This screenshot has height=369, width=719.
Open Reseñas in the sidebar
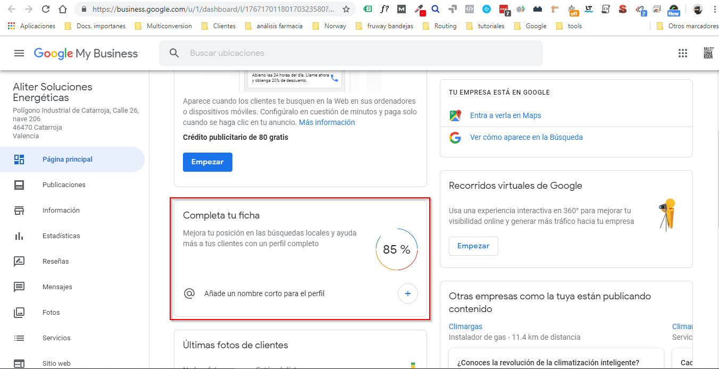point(72,262)
